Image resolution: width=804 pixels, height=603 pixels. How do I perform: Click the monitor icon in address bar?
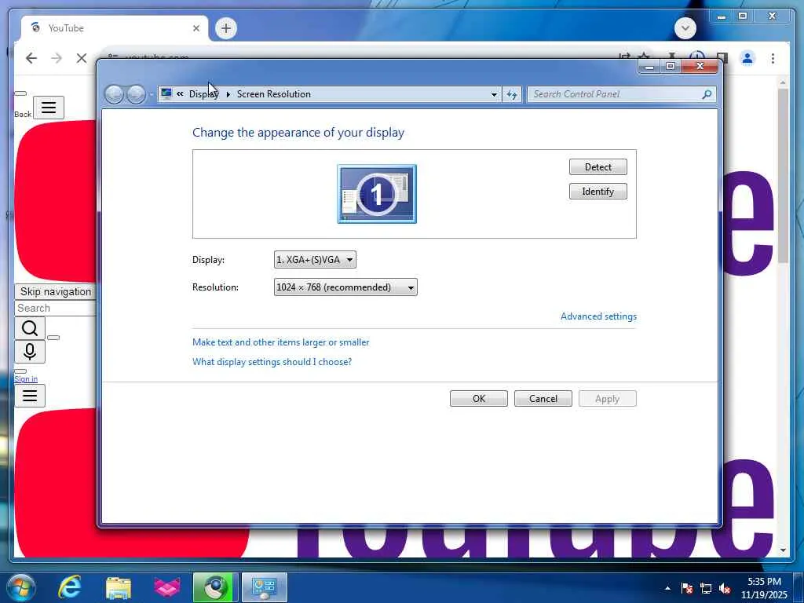(x=166, y=94)
